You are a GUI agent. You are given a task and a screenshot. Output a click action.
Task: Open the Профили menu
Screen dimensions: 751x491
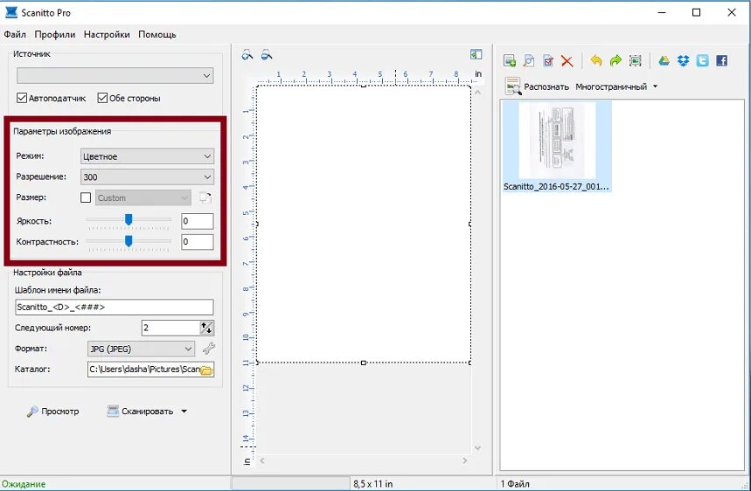pyautogui.click(x=54, y=34)
